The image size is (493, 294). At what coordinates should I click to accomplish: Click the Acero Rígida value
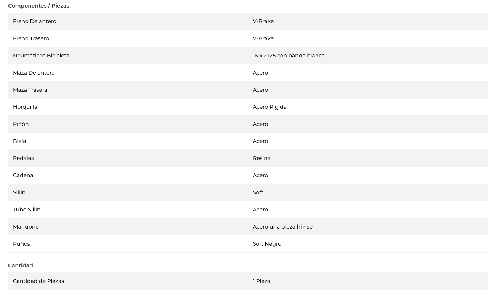(270, 107)
